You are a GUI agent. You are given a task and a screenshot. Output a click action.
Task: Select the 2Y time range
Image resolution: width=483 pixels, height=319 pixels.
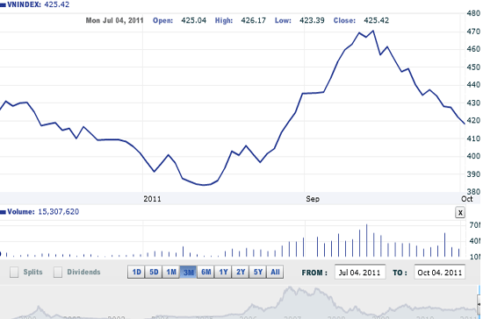pos(241,272)
